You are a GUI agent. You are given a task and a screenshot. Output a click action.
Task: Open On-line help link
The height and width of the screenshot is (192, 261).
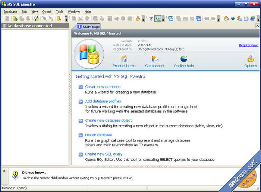point(184,62)
